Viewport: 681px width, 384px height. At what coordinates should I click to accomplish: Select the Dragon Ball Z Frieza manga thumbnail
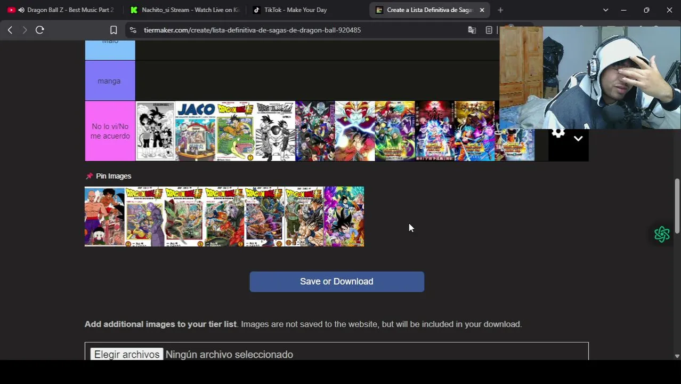[x=275, y=131]
